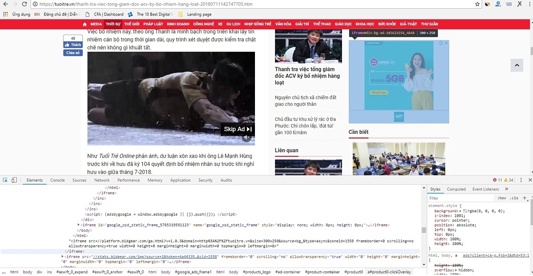Open the Audits tab
Screen dimensions: 533x276
(x=226, y=180)
